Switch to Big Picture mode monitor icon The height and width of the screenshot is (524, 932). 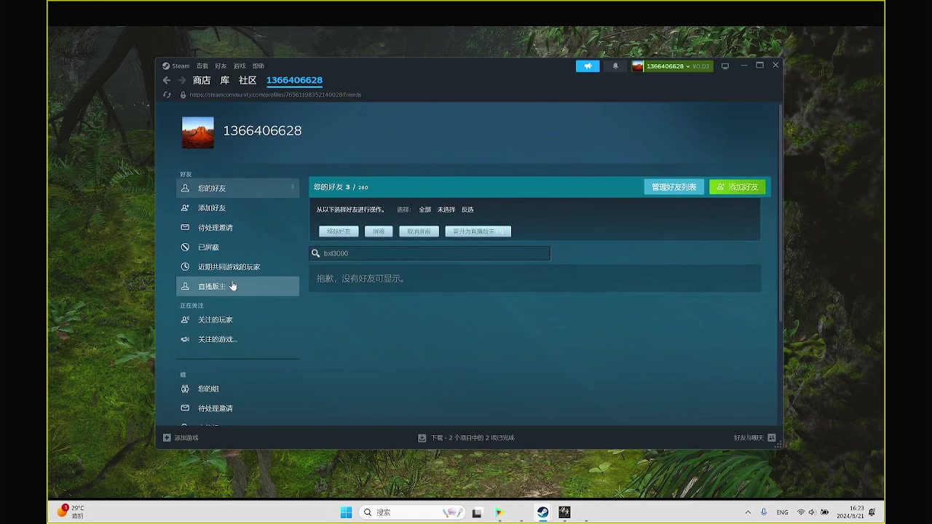coord(724,66)
